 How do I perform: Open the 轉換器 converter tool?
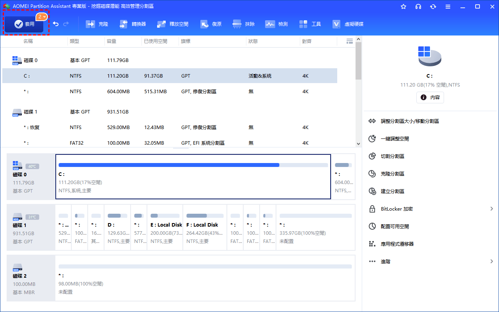[133, 24]
